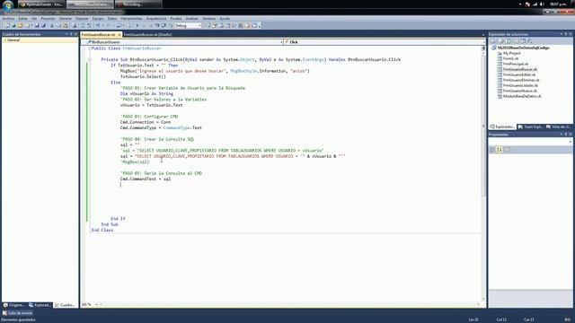Click the Solution Explorer properties toolbar icon
Image resolution: width=575 pixels, height=323 pixels.
[x=493, y=41]
